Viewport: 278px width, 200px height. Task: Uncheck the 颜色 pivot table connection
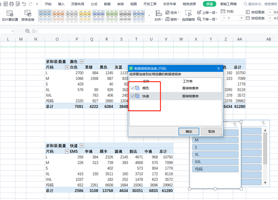133,88
